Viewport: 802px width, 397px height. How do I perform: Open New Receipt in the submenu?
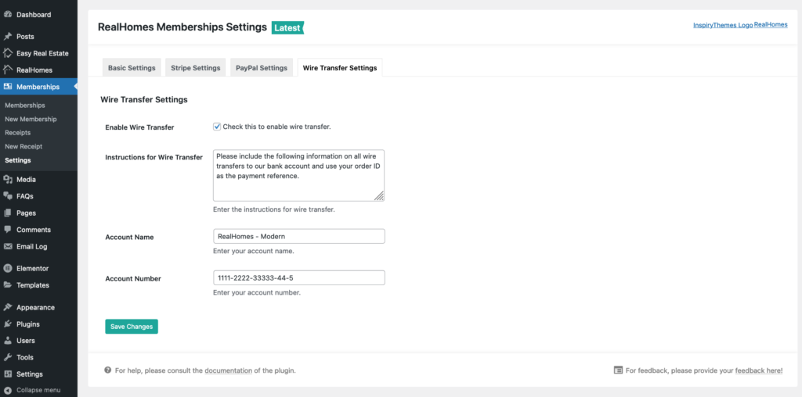click(x=23, y=146)
